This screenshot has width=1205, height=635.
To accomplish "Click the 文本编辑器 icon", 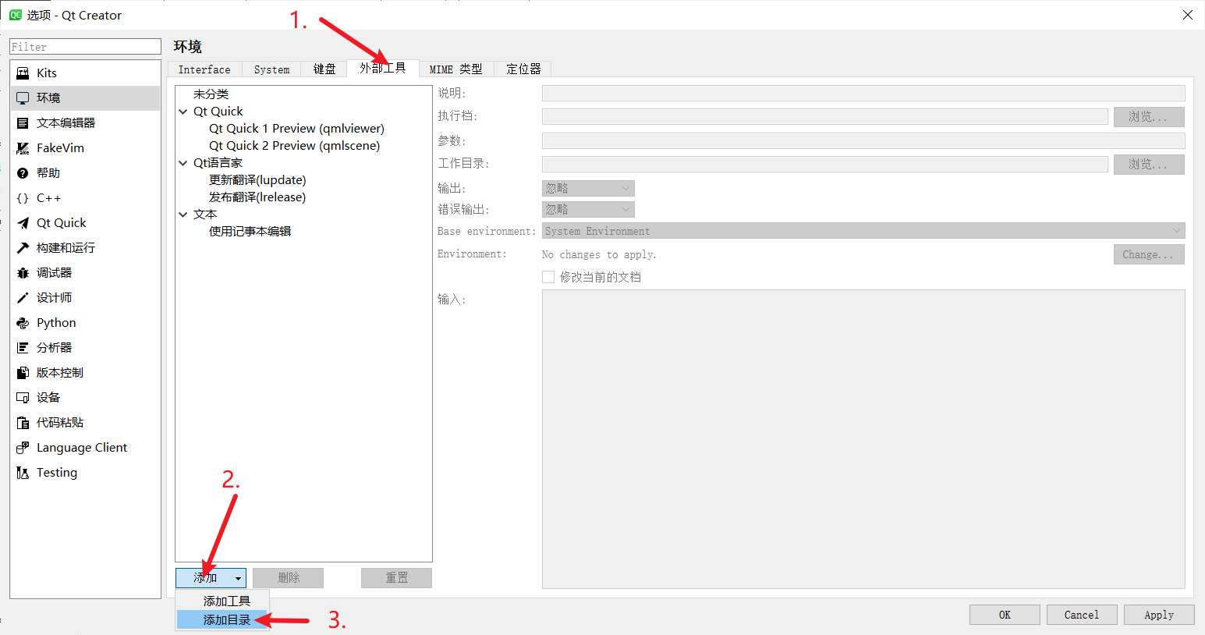I will (x=23, y=122).
